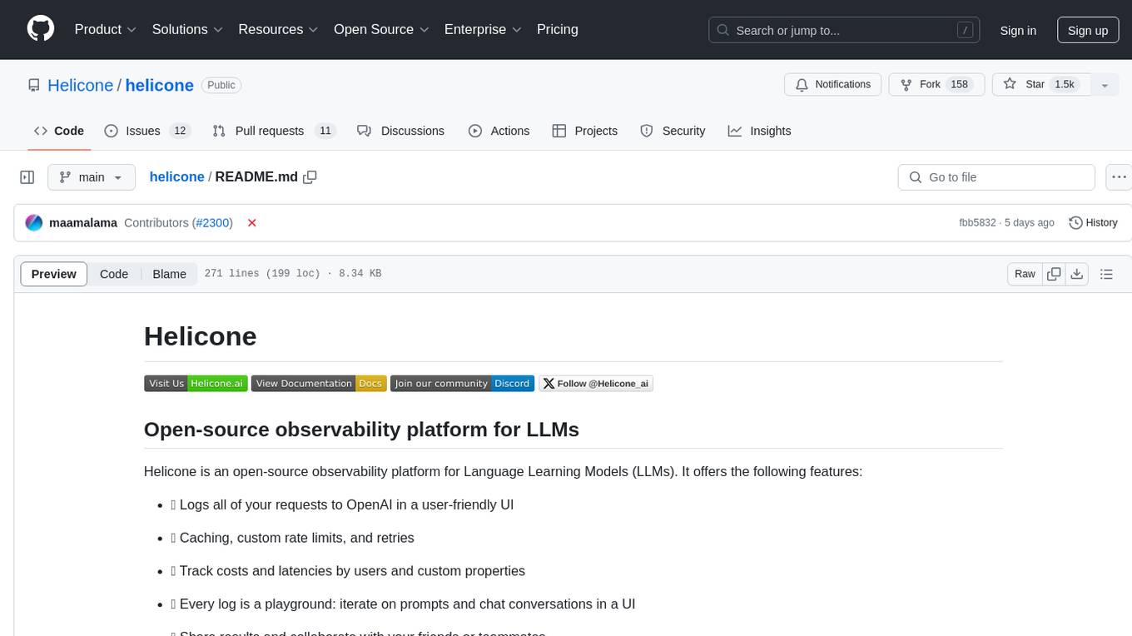Screen dimensions: 1132x636
Task: Click the file info '271 lines (199 loc)'
Action: coord(262,274)
